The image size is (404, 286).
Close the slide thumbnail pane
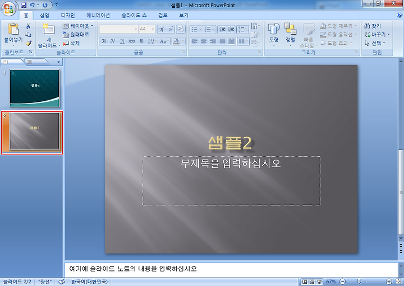[x=58, y=62]
